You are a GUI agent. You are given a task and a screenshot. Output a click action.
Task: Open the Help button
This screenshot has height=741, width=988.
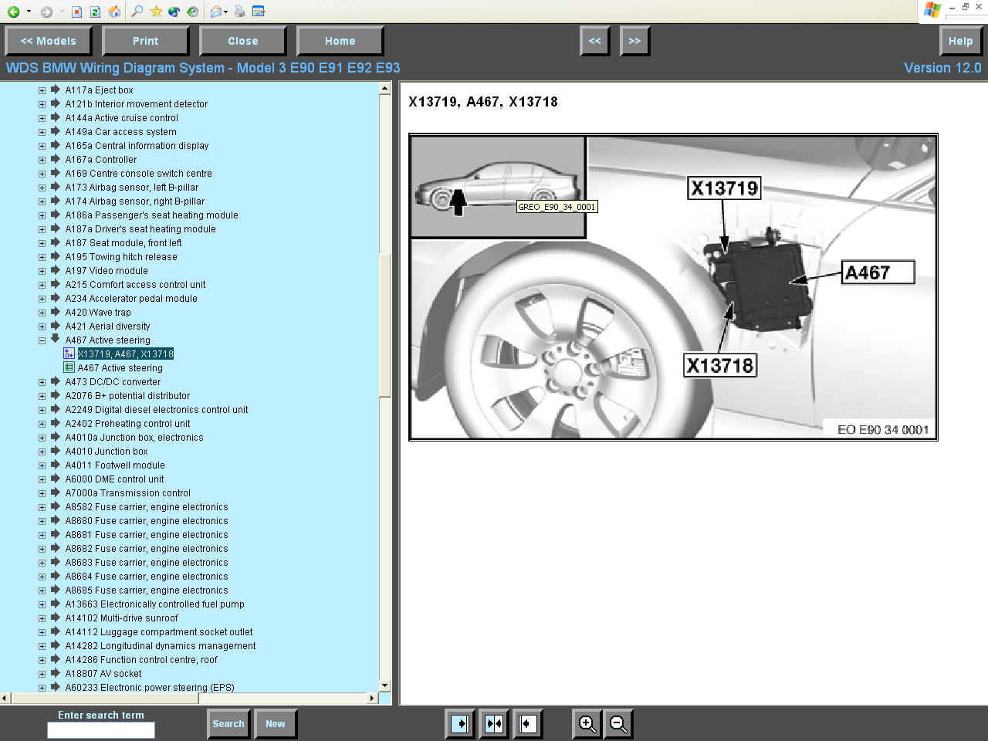pos(960,41)
